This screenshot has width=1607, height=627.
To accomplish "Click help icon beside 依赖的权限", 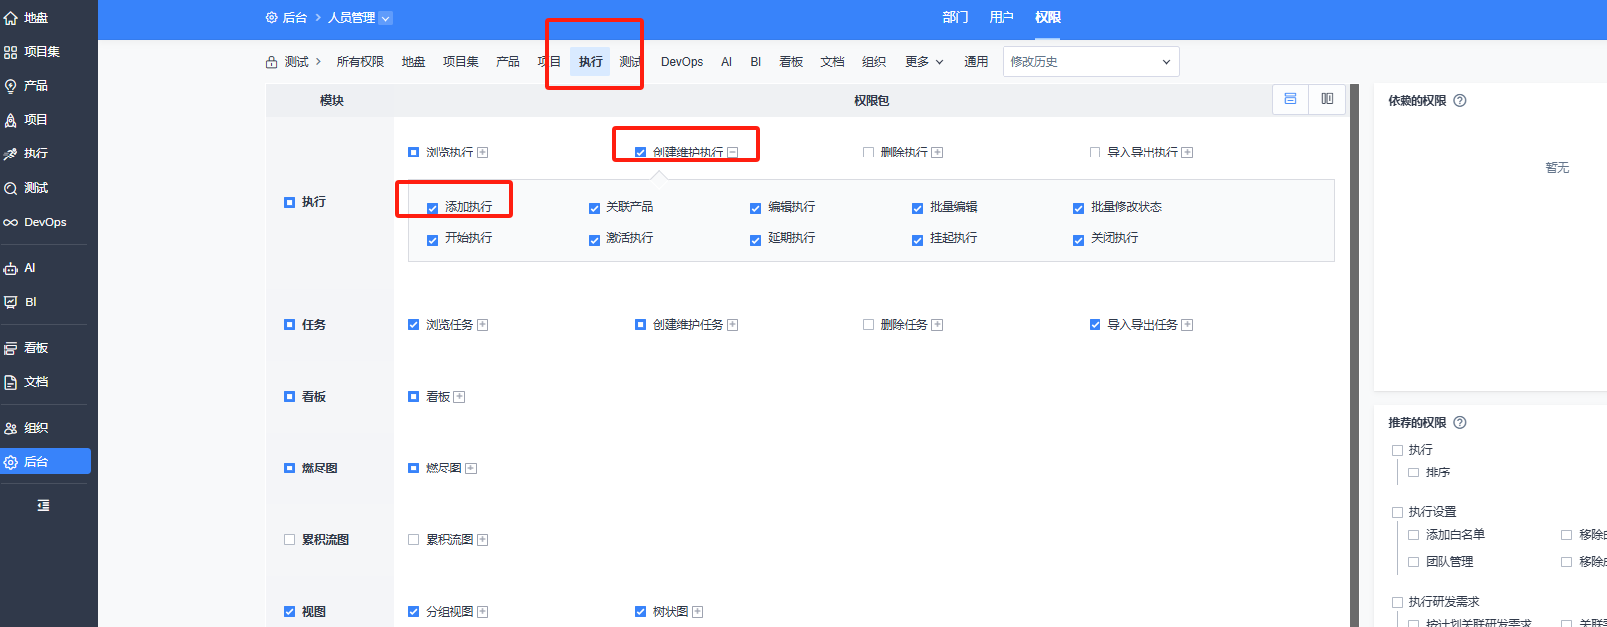I will (x=1460, y=101).
